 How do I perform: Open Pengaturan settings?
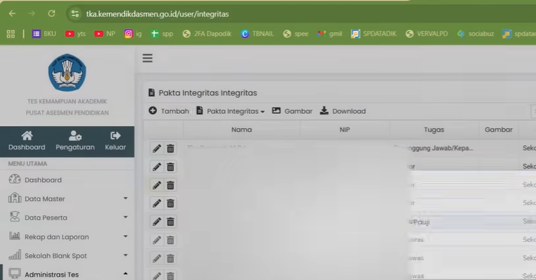pyautogui.click(x=75, y=141)
